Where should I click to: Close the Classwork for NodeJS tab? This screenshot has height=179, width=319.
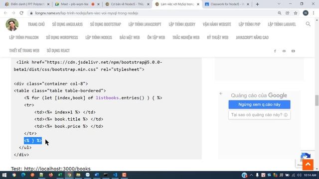248,4
